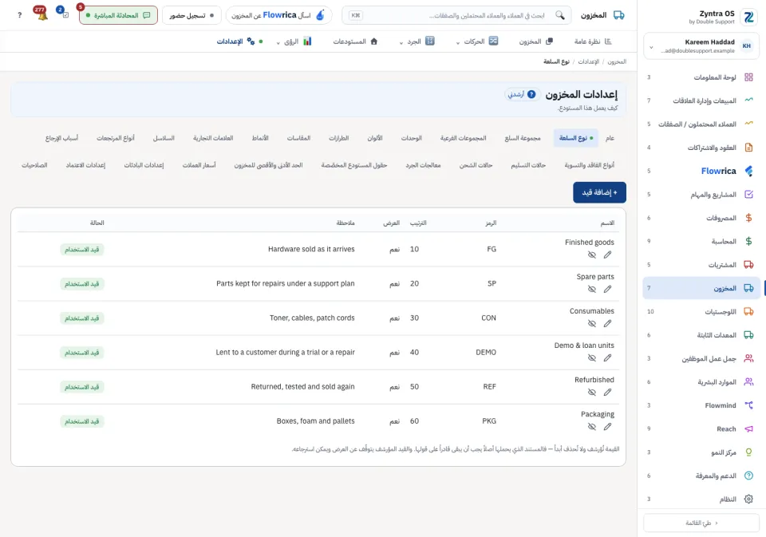This screenshot has height=537, width=766.
Task: Open المبيعات وإدارة العلاقات sidebar item
Action: tap(701, 101)
